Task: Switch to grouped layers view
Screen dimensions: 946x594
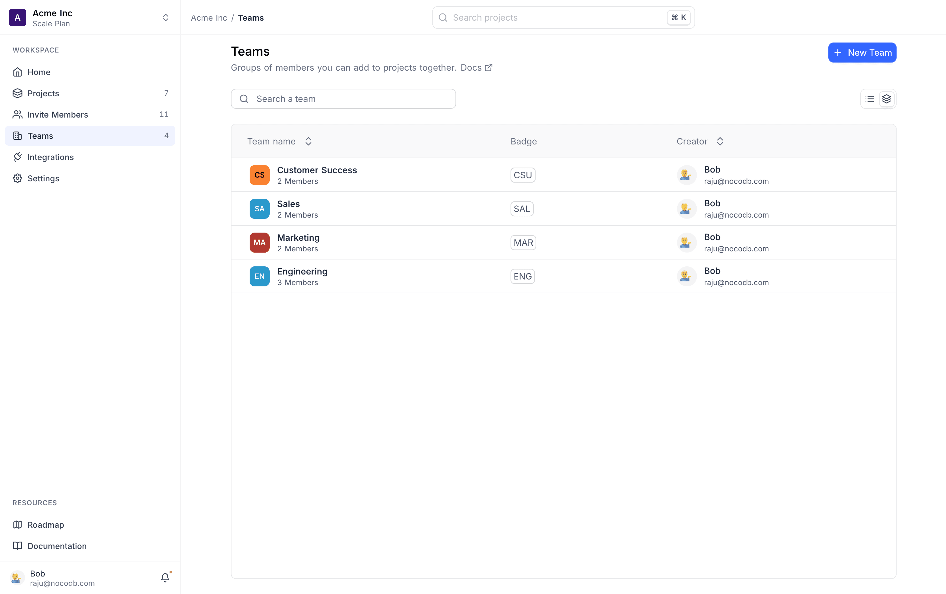Action: tap(886, 99)
